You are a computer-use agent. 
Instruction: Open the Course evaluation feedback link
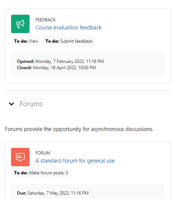point(68,28)
